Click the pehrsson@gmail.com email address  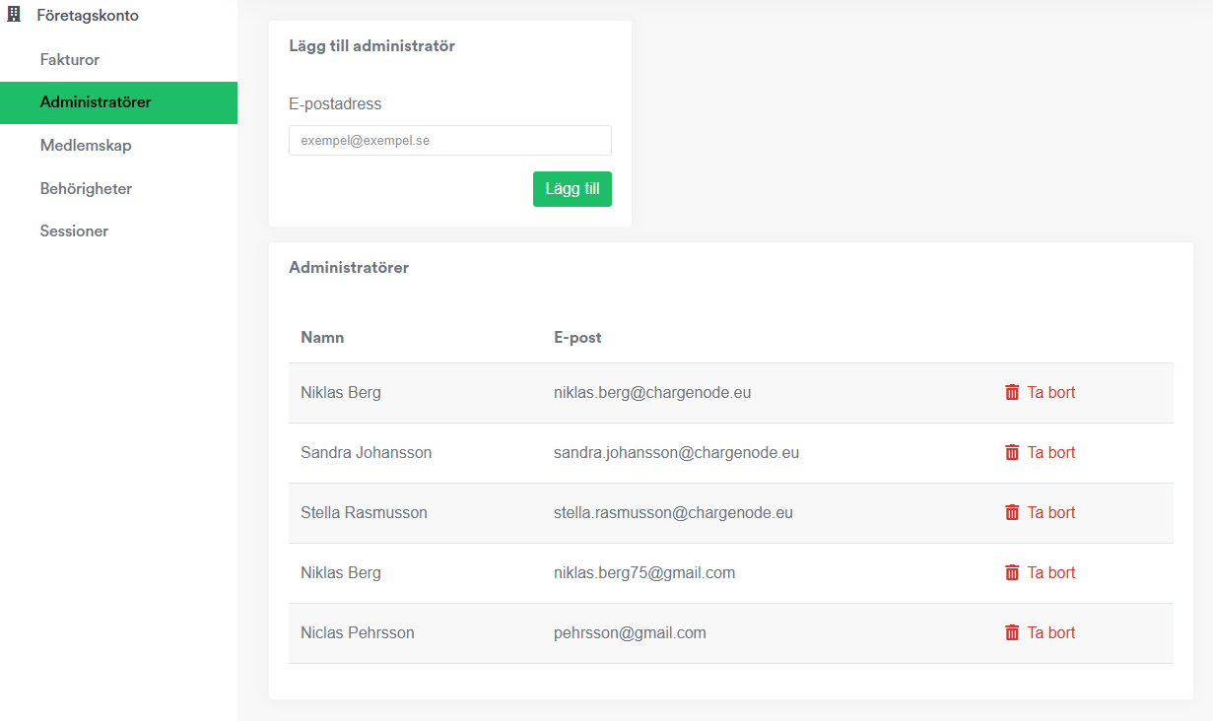[x=630, y=633]
